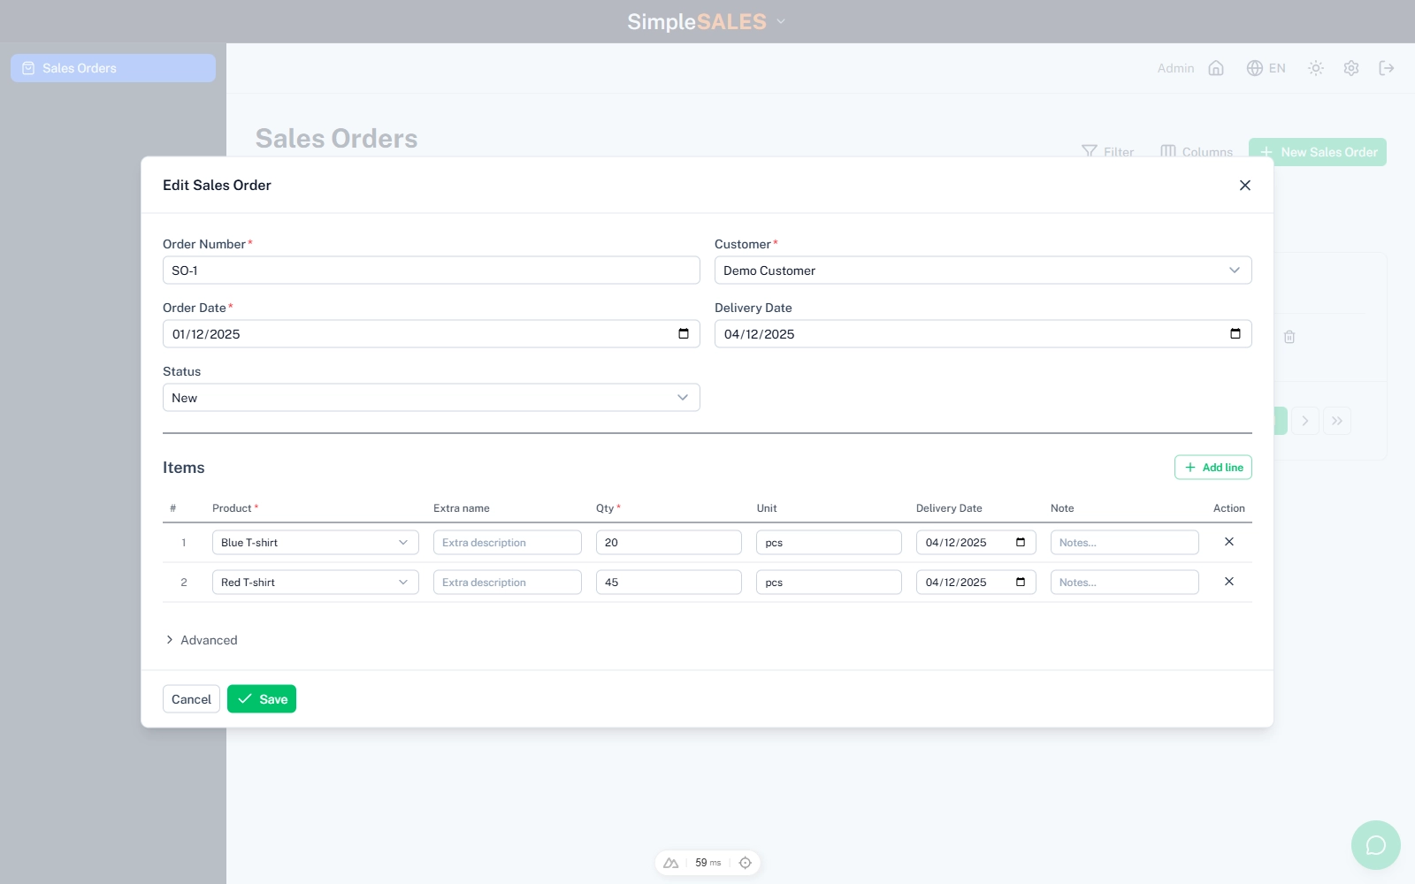Click the home icon in the header
This screenshot has width=1415, height=884.
(1216, 68)
